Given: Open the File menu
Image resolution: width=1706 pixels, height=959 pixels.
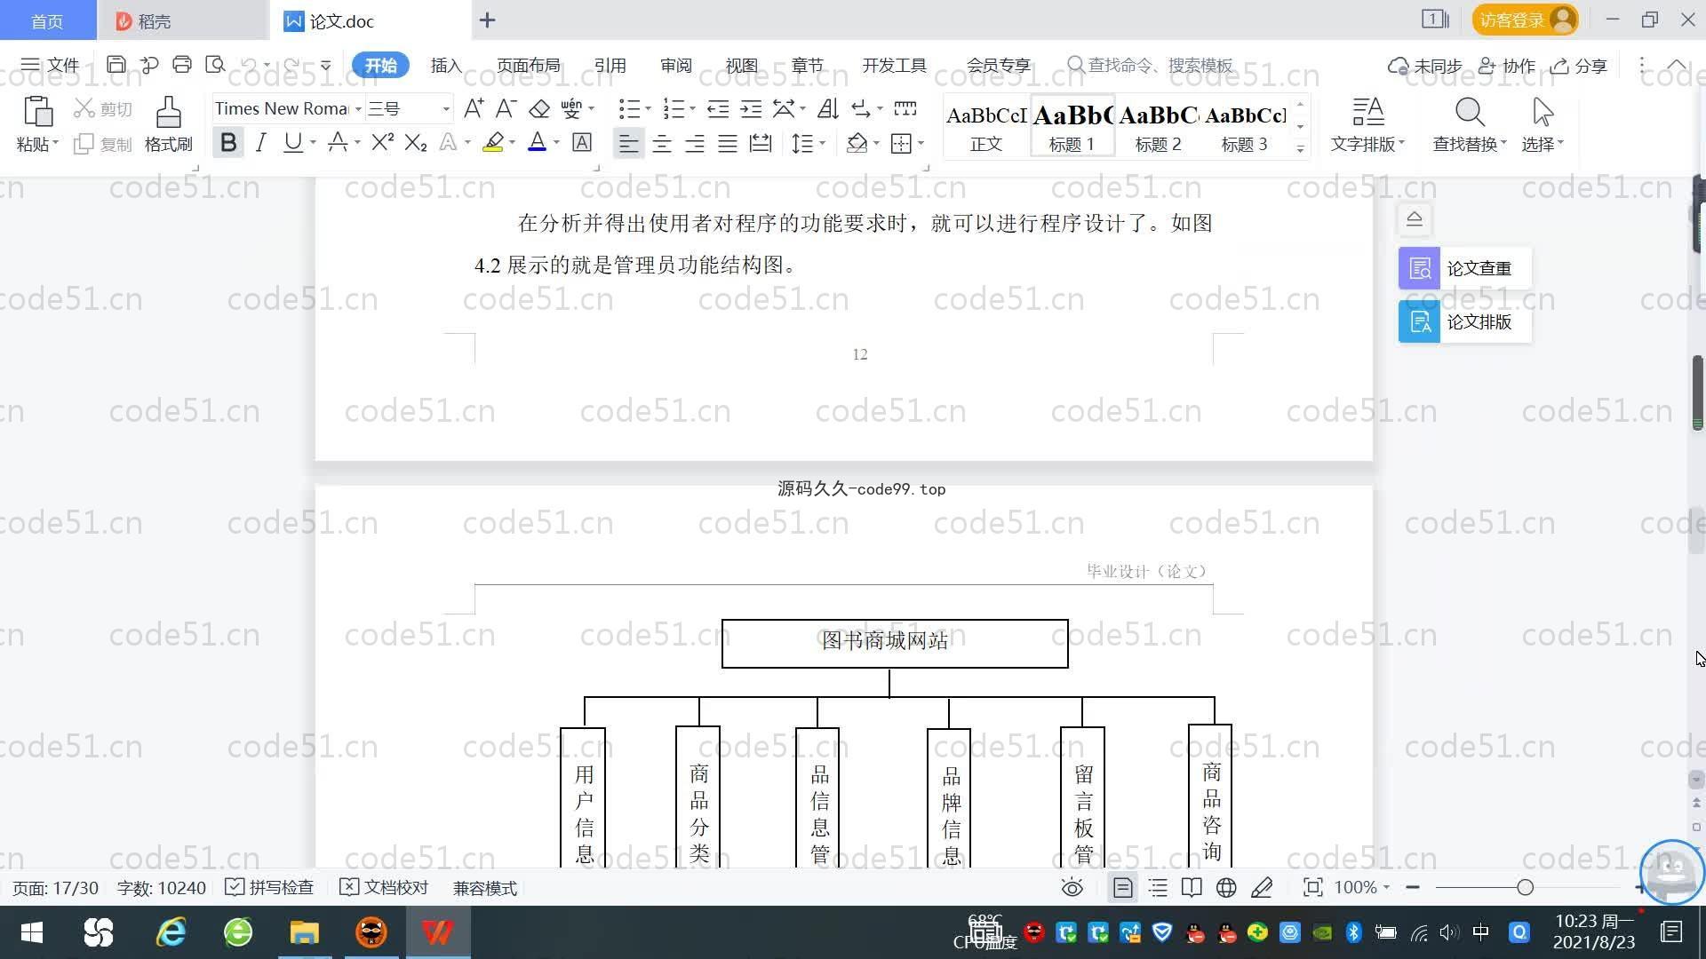Looking at the screenshot, I should click(x=50, y=65).
